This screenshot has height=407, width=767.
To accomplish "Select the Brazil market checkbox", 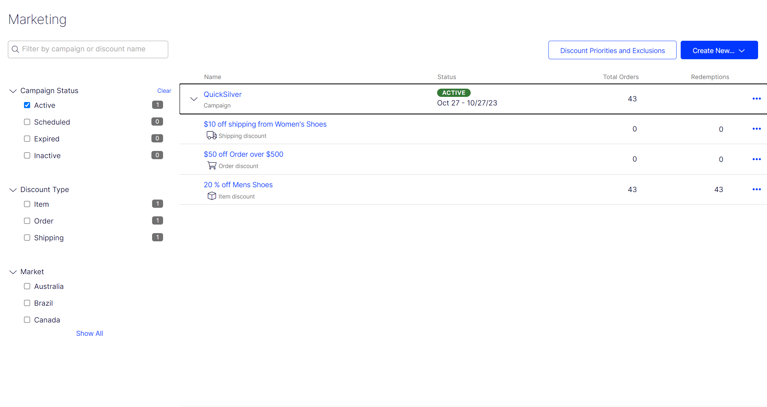I will (27, 303).
